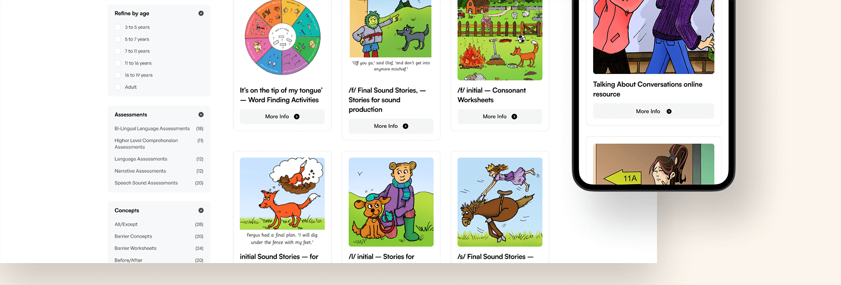Click arrow icon on Consonant Worksheets More Info

[x=514, y=117]
